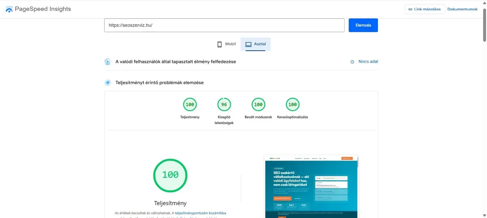Click the PageSpeed Insights logo icon
The height and width of the screenshot is (218, 487).
click(x=9, y=9)
